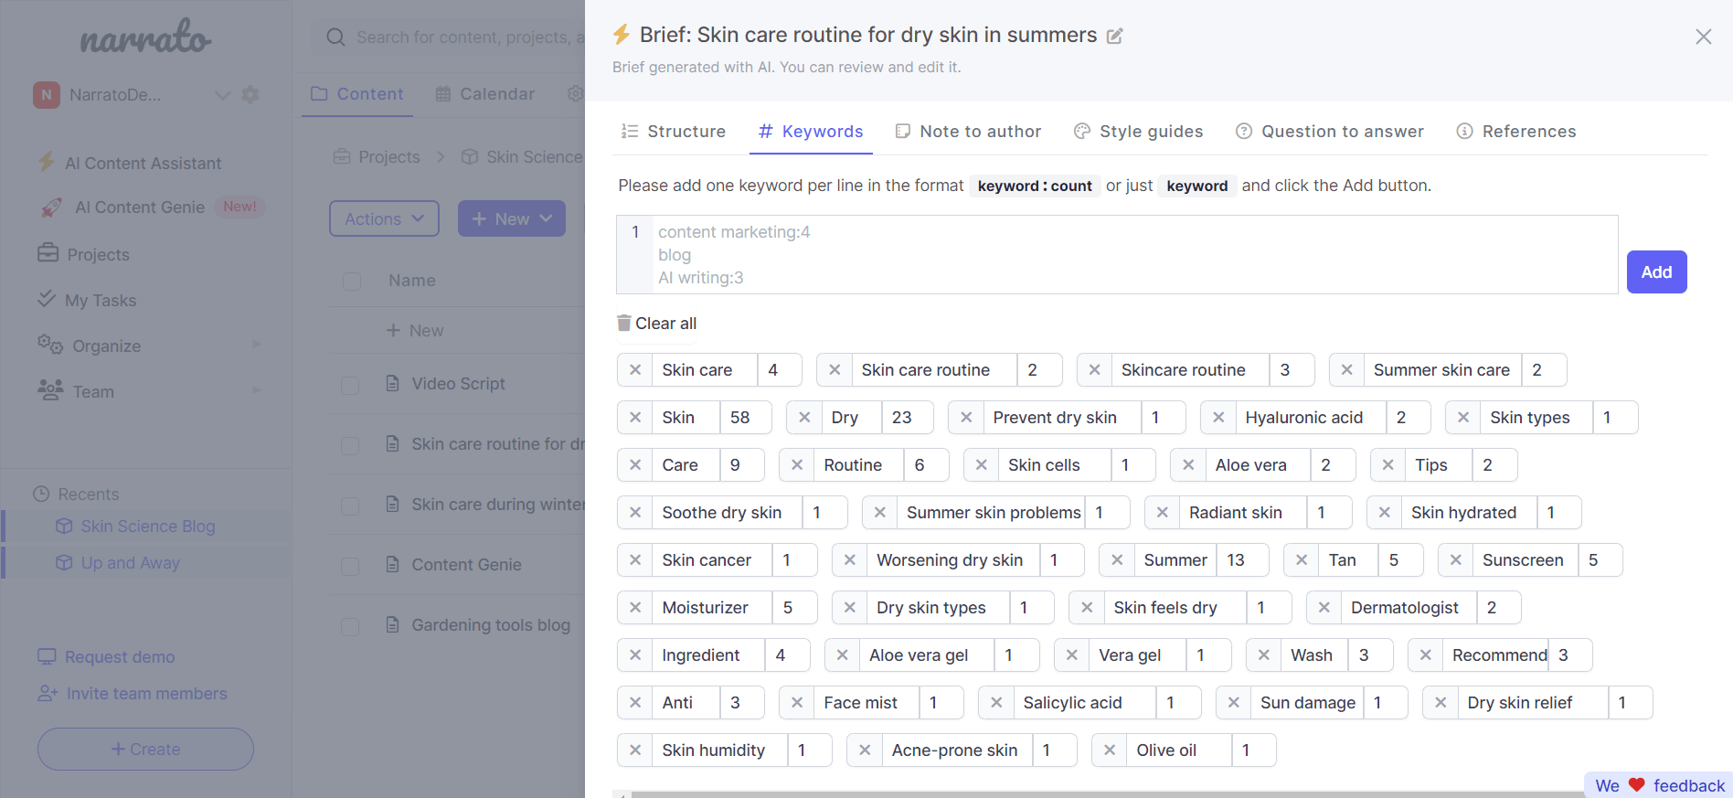Check the Video Script row checkbox

click(x=350, y=385)
